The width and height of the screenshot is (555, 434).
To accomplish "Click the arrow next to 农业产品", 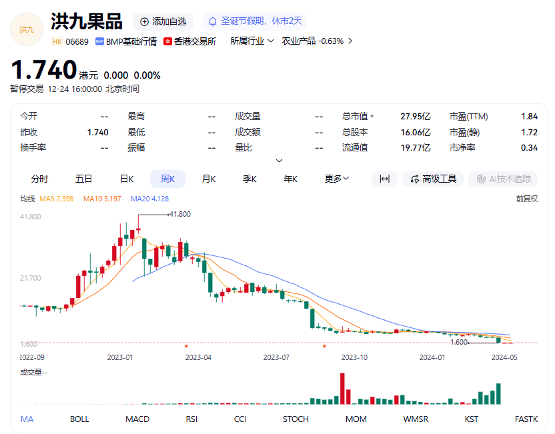I will point(350,41).
